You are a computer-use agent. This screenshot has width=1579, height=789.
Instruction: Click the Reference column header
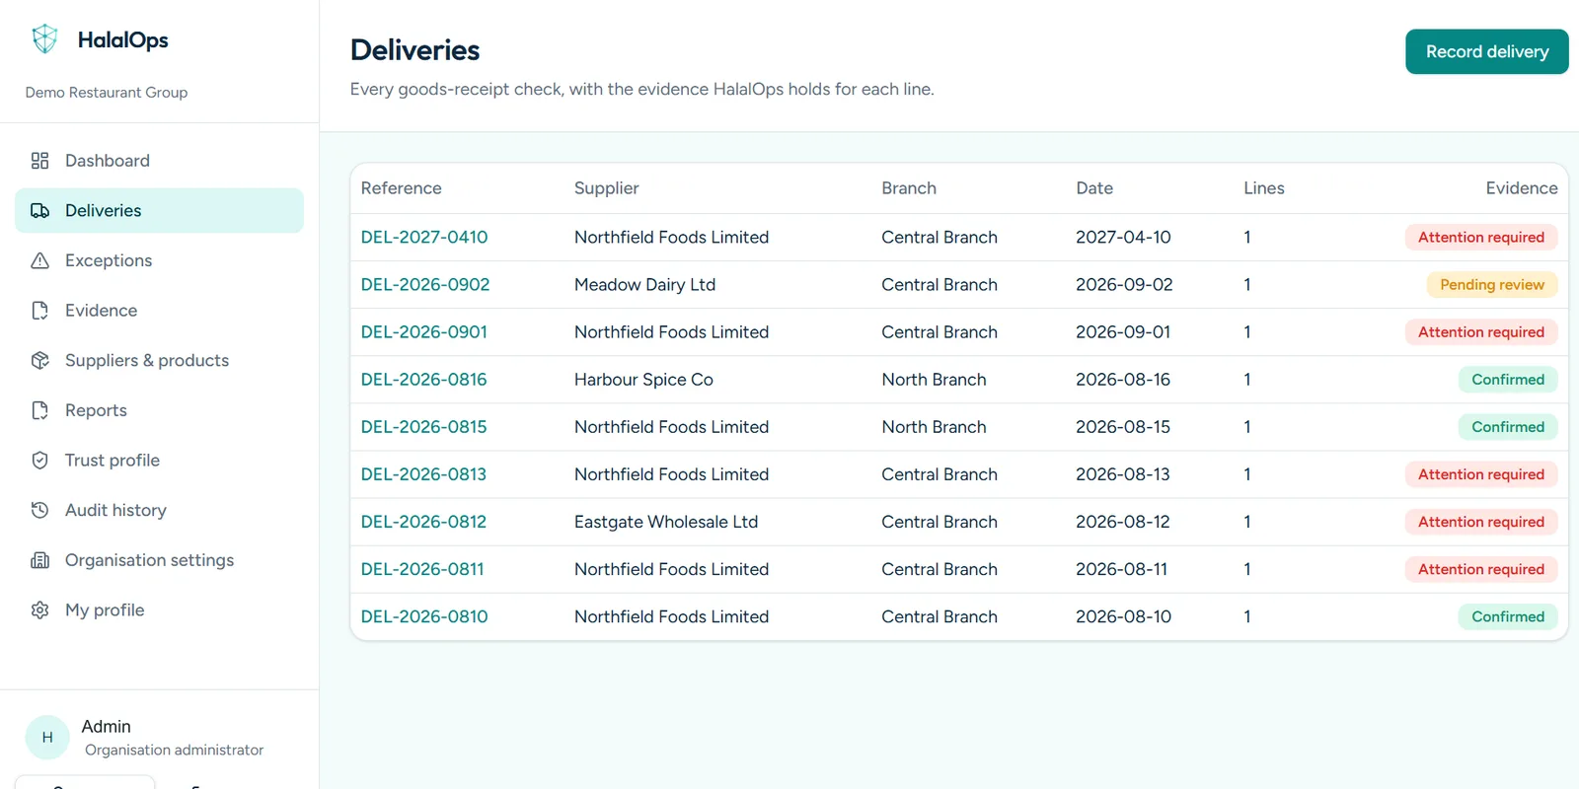[402, 188]
